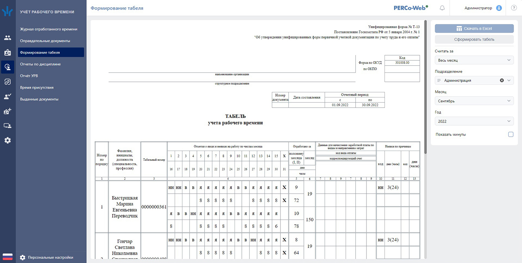Click the Скачать в Excel button
This screenshot has height=263, width=522.
[474, 28]
